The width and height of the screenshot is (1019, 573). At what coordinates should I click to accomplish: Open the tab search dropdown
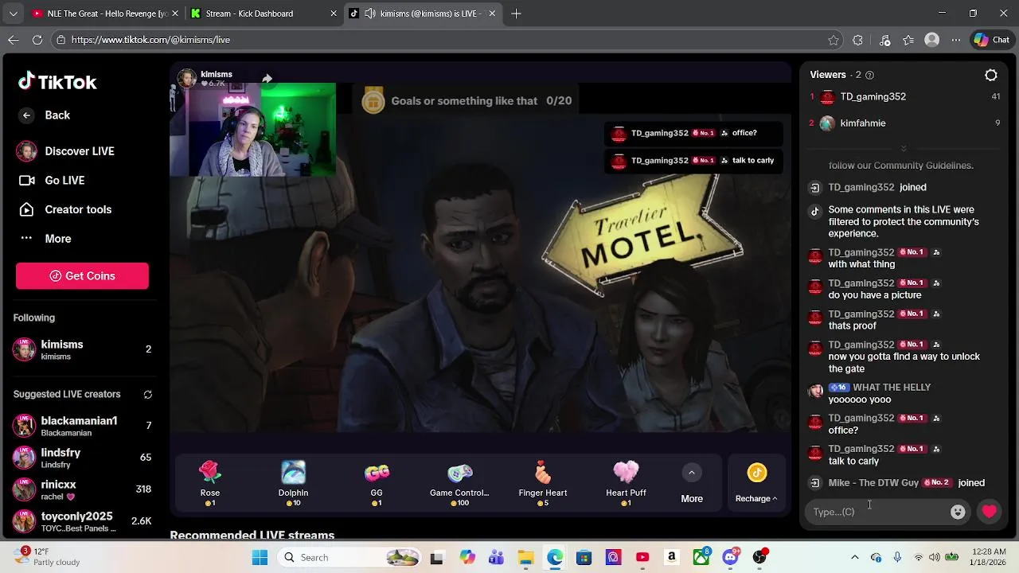[x=14, y=14]
